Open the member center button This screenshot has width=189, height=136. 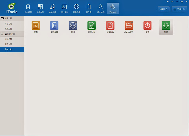coord(164,9)
